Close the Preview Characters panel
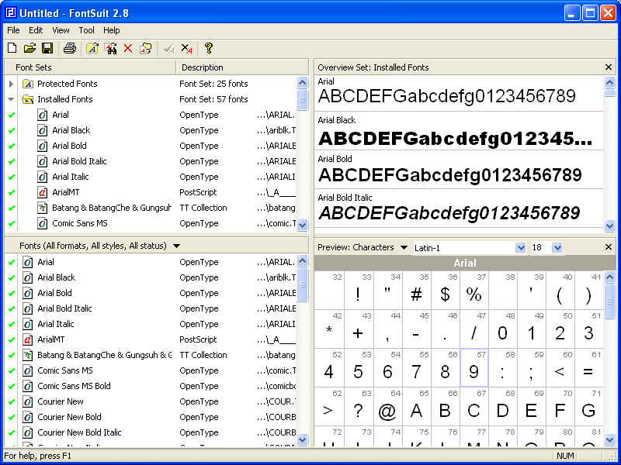The image size is (621, 465). point(609,247)
